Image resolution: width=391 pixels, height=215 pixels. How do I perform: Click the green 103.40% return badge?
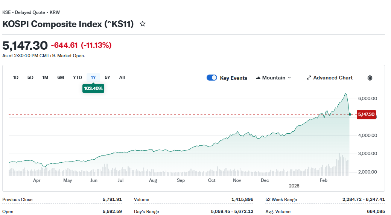coord(93,88)
